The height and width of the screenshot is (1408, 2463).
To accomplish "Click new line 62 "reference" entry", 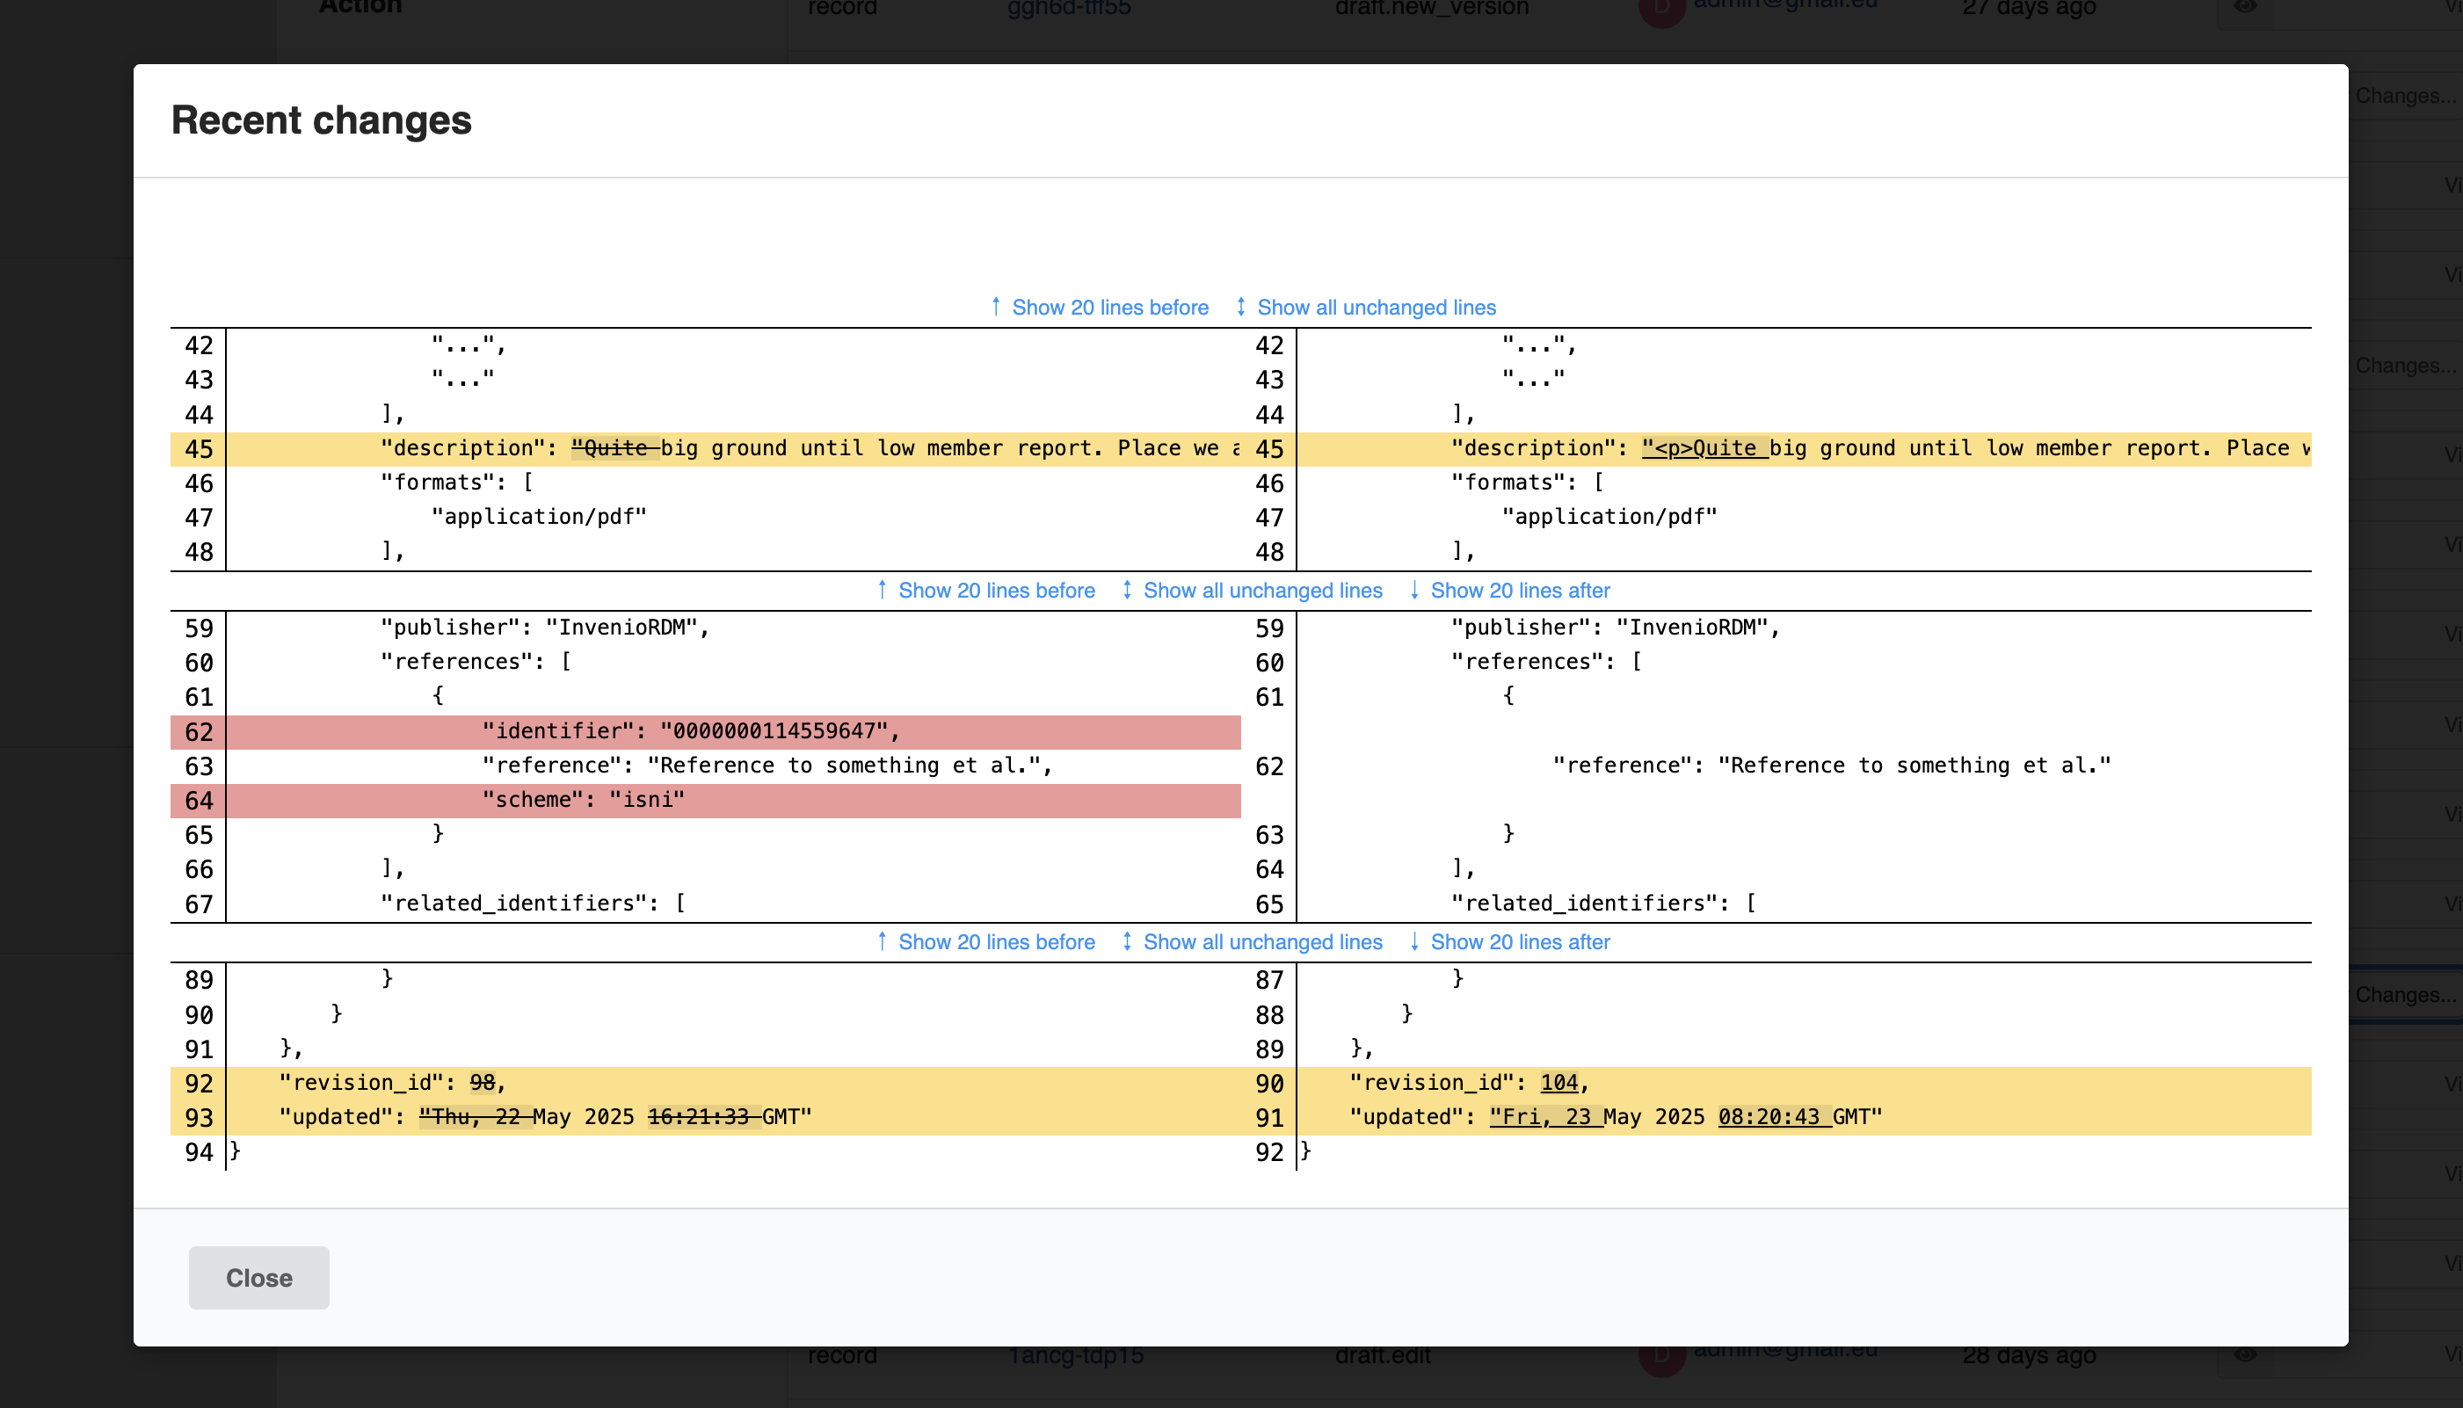I will point(1832,766).
